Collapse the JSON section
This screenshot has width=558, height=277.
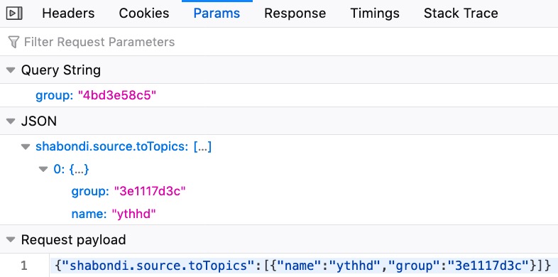tap(11, 121)
